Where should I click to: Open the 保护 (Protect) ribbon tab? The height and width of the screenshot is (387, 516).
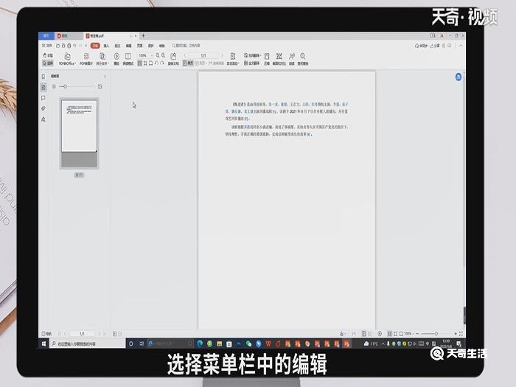point(151,46)
